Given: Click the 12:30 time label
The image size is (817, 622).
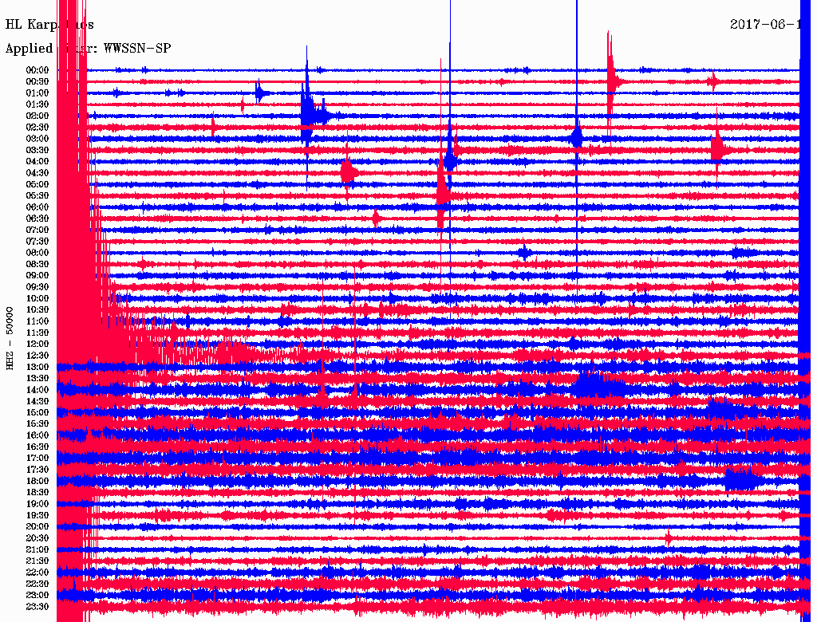Looking at the screenshot, I should [37, 356].
